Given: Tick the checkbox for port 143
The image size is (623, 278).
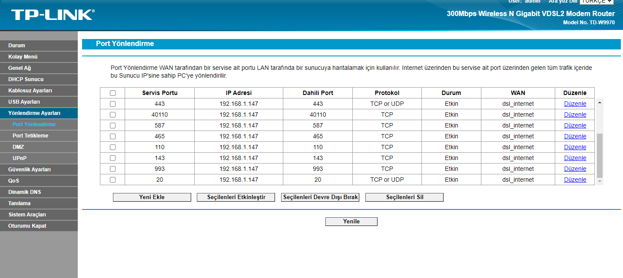Looking at the screenshot, I should click(x=113, y=158).
